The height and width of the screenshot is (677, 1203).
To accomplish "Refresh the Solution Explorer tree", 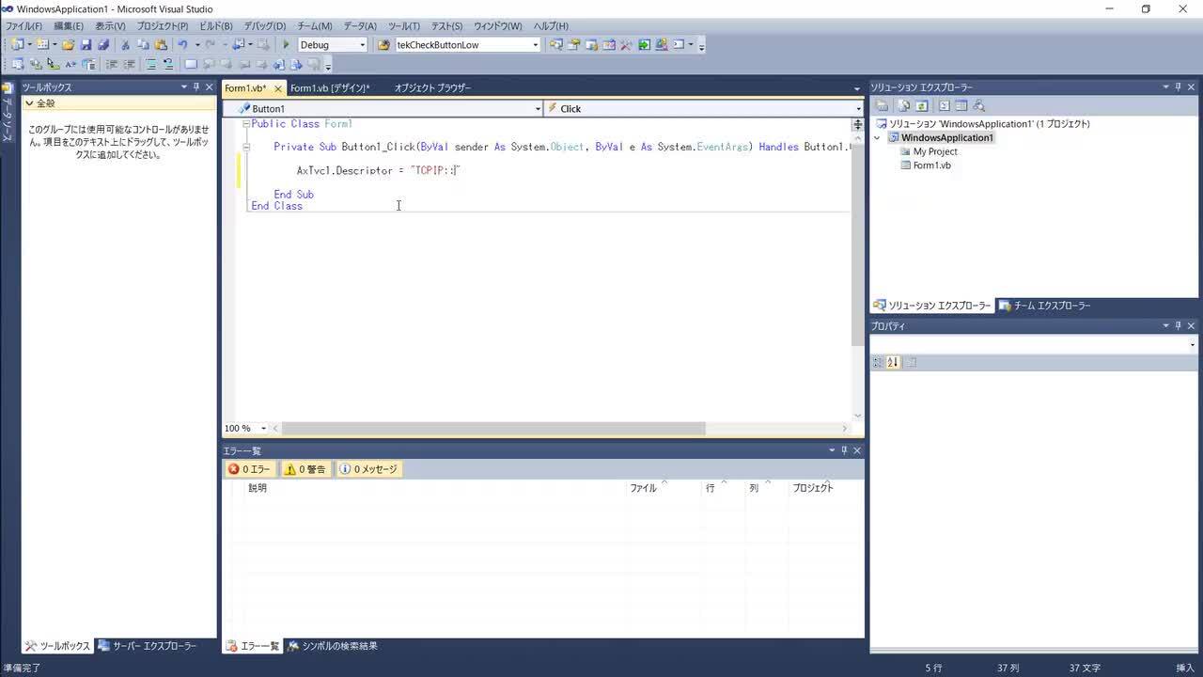I will coord(922,105).
